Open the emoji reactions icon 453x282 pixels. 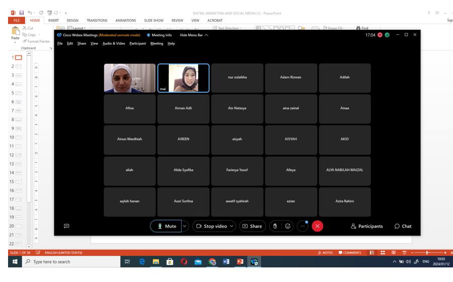tap(288, 226)
